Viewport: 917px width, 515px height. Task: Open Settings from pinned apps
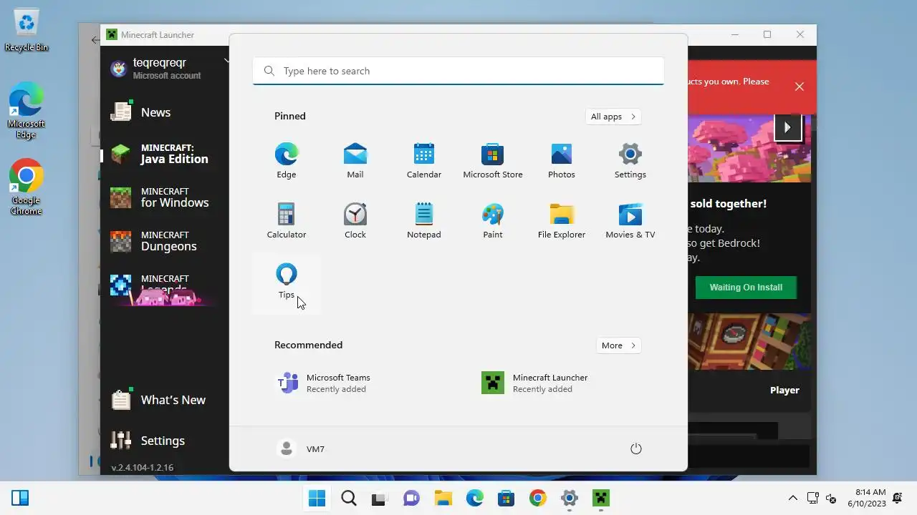point(630,160)
